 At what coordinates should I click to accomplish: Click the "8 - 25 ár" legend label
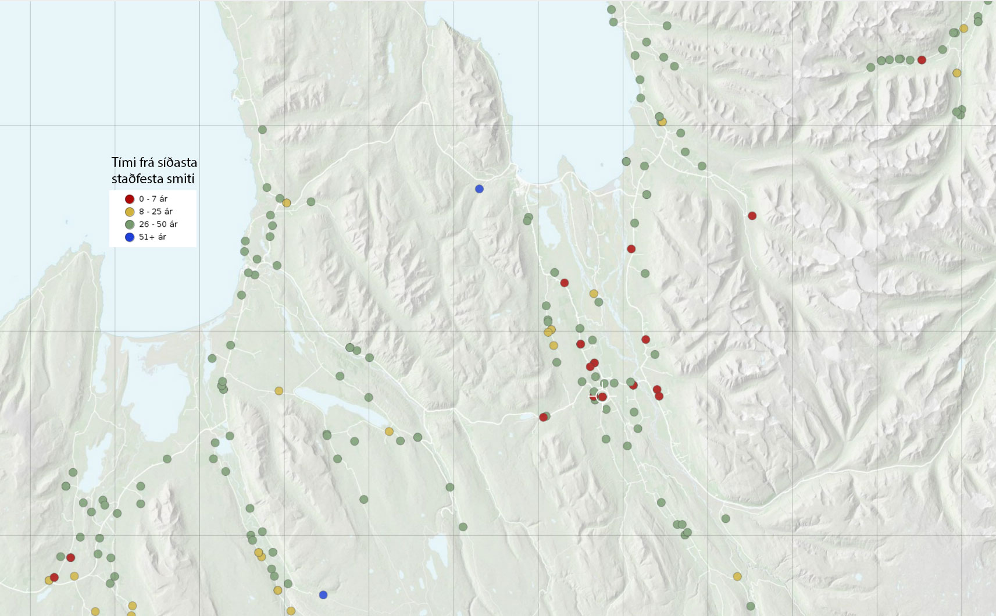point(155,212)
